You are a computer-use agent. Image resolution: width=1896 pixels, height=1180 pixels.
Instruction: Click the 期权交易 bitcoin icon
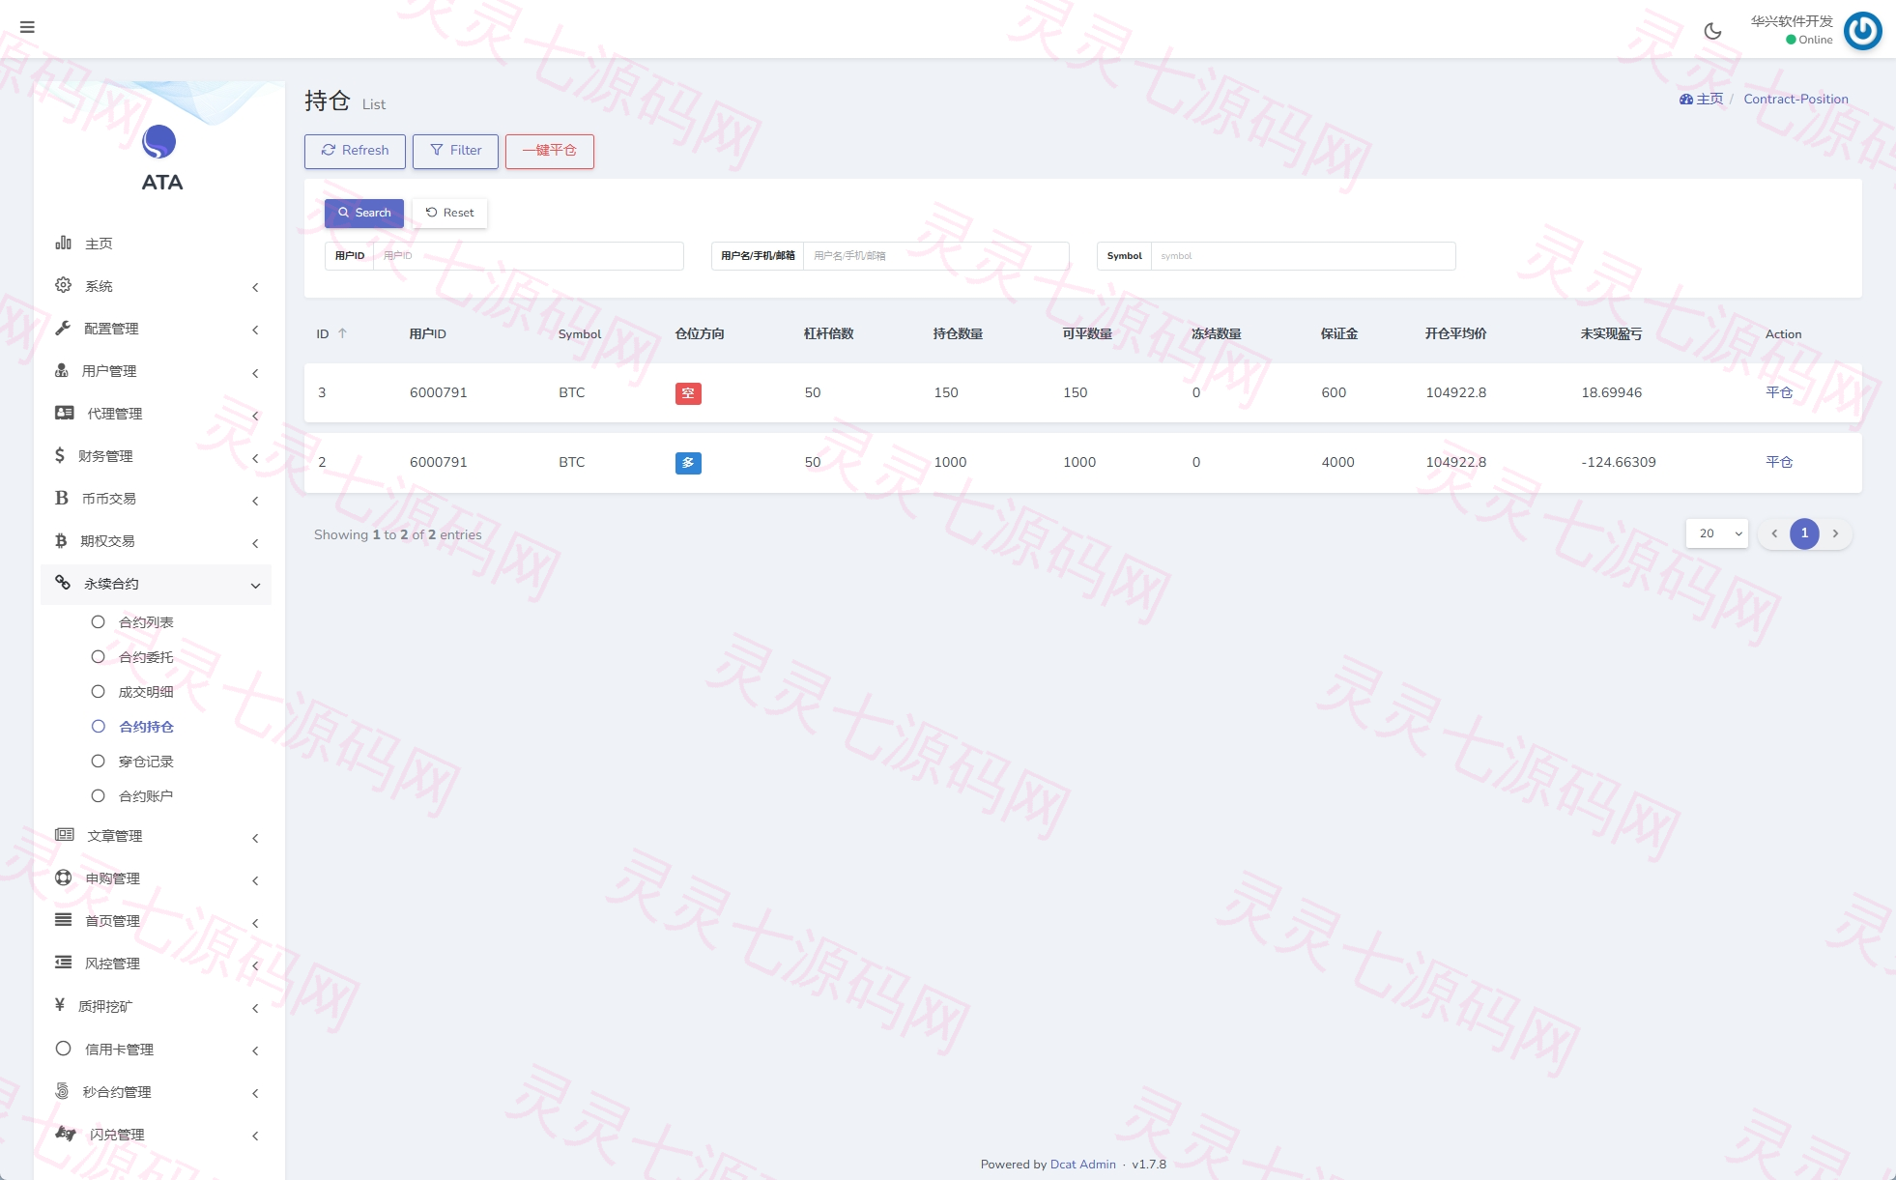click(x=61, y=540)
